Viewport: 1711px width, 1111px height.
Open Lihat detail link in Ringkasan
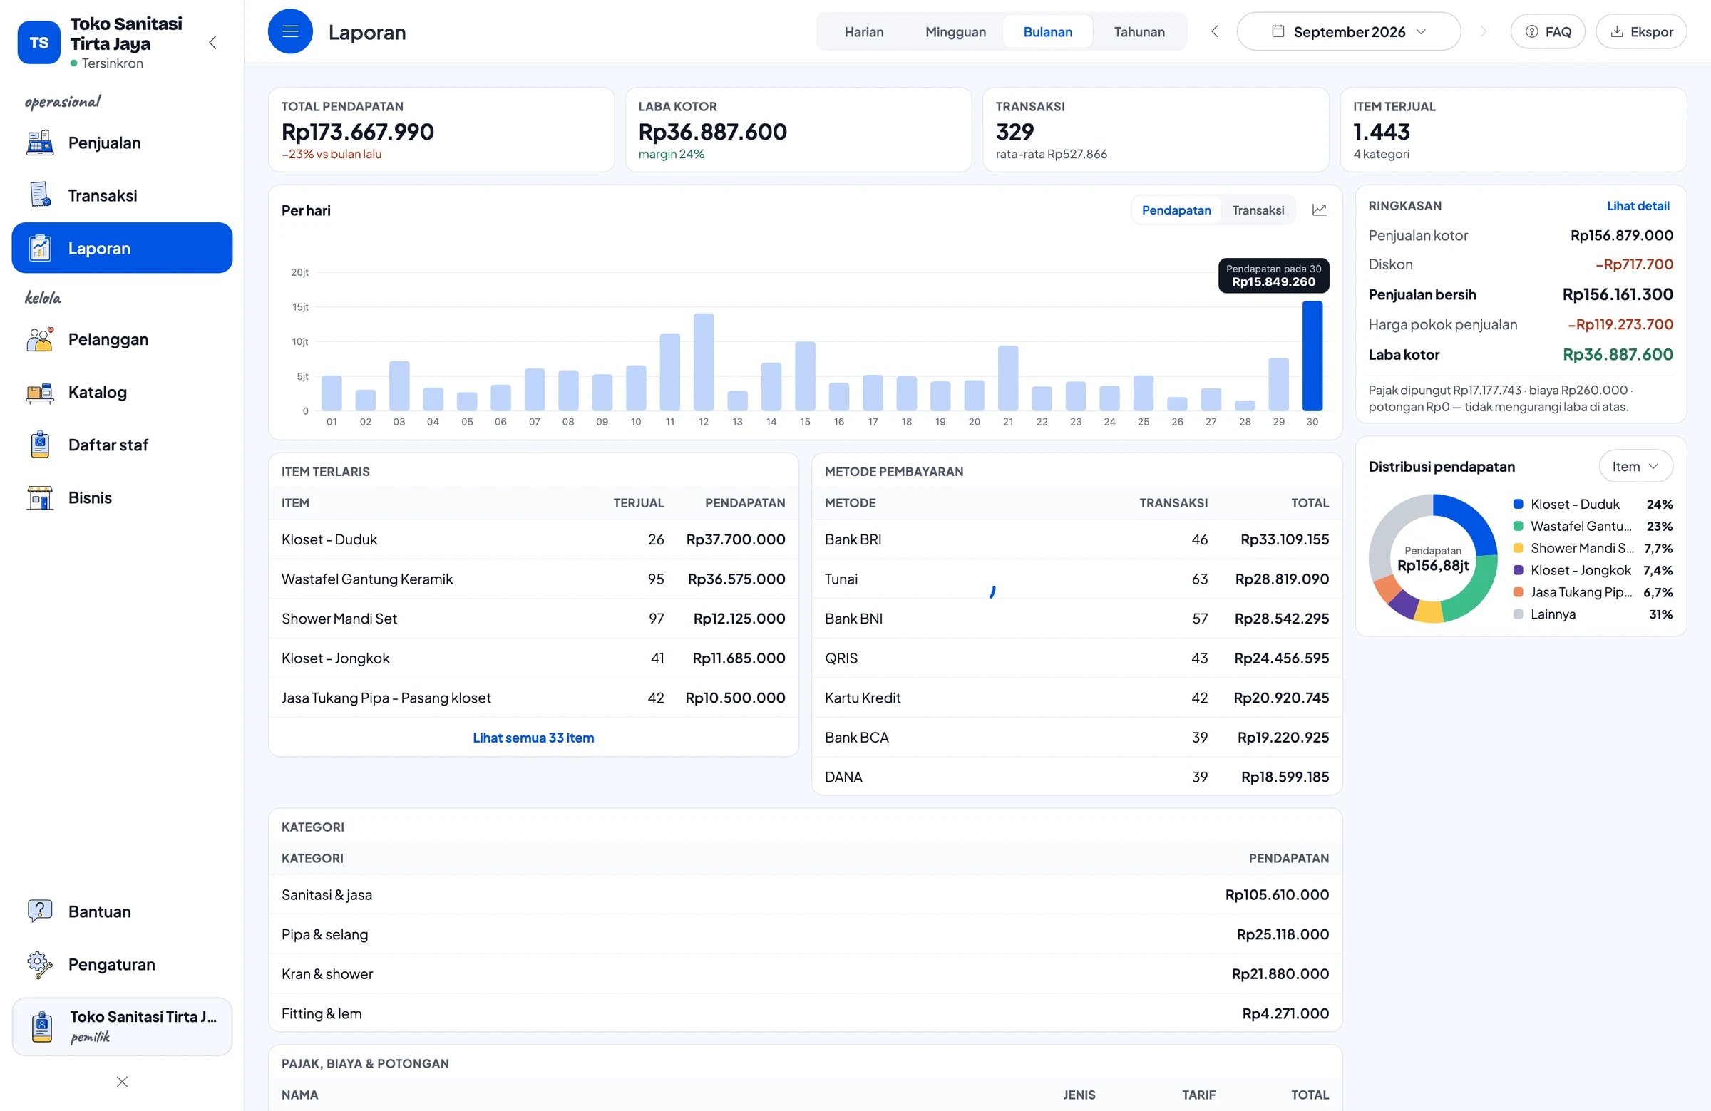pos(1638,205)
